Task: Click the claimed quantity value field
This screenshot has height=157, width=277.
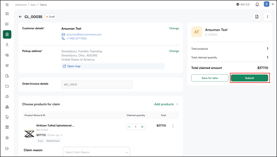Action: (x=136, y=127)
